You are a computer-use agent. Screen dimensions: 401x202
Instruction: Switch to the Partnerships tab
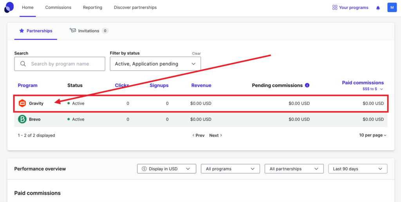click(36, 31)
